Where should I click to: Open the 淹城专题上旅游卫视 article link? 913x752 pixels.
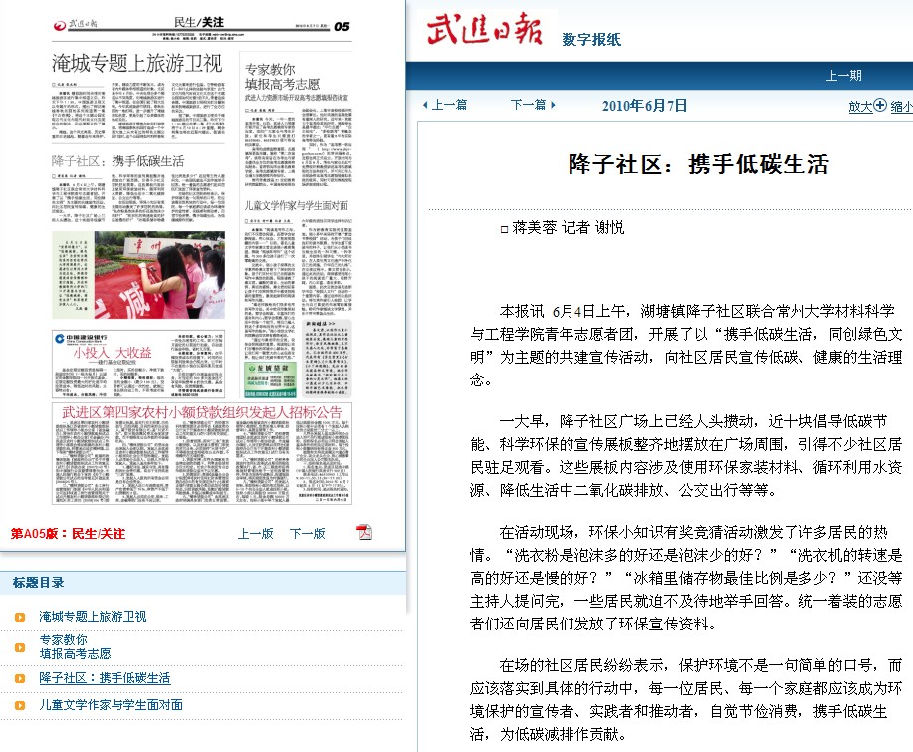(93, 617)
